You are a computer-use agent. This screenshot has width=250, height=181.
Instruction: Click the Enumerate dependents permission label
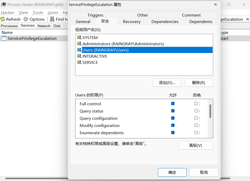(x=102, y=133)
